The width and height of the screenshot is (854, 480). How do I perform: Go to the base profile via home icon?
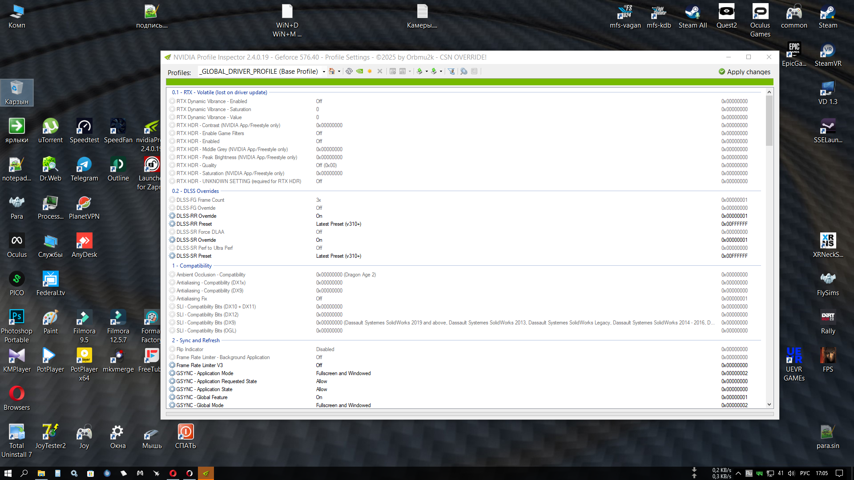click(331, 71)
